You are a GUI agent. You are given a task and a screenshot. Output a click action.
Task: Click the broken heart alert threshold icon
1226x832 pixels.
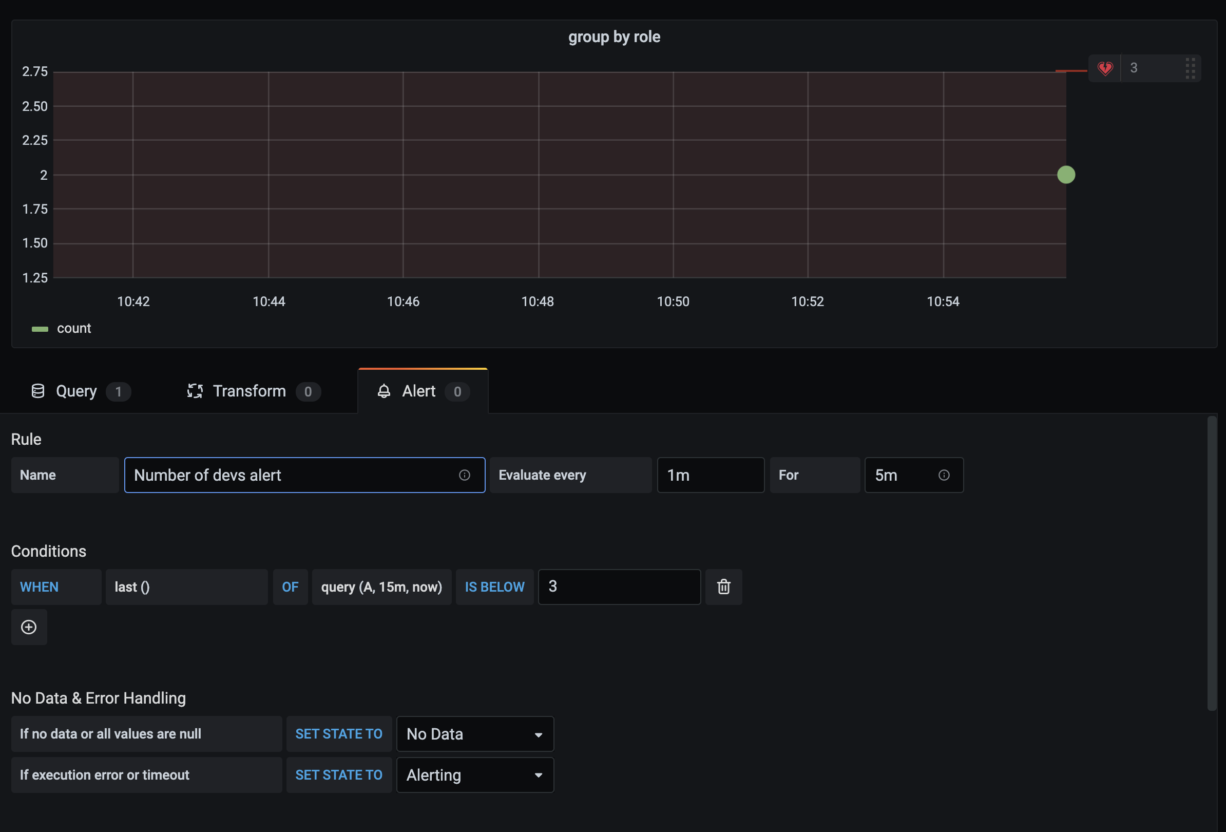(x=1105, y=68)
